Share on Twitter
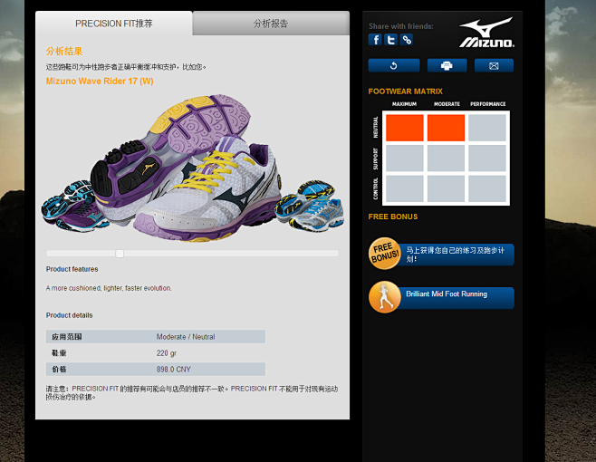The image size is (596, 462). 391,40
